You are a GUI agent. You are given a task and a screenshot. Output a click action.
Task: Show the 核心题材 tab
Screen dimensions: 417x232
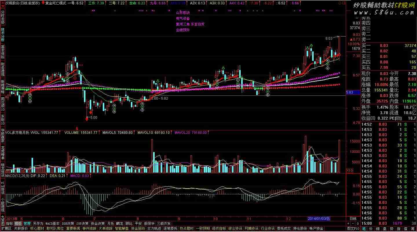point(37,229)
